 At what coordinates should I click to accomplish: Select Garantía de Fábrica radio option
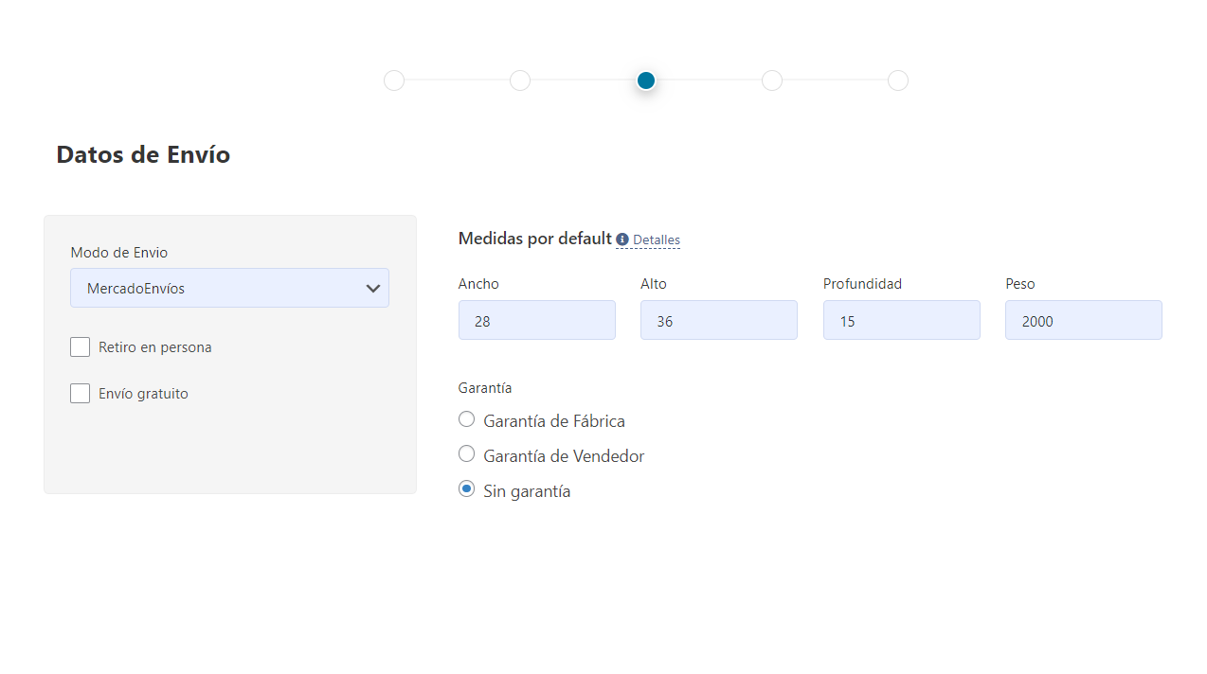pos(466,419)
